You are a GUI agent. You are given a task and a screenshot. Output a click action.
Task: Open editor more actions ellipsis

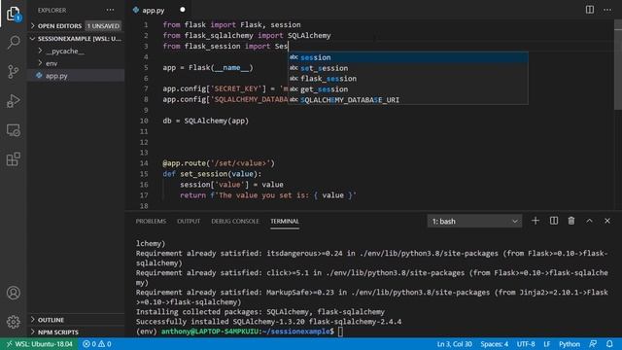(607, 10)
